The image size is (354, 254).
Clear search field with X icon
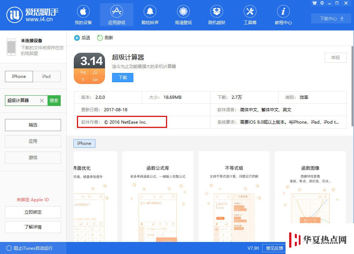click(x=42, y=101)
